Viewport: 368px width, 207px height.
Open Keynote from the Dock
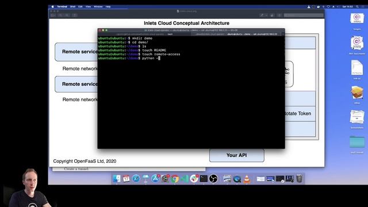(145, 179)
